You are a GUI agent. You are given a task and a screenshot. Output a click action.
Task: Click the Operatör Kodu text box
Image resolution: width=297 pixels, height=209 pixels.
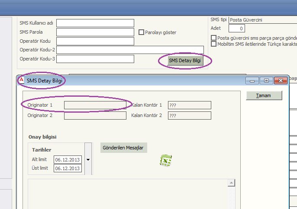click(x=95, y=41)
